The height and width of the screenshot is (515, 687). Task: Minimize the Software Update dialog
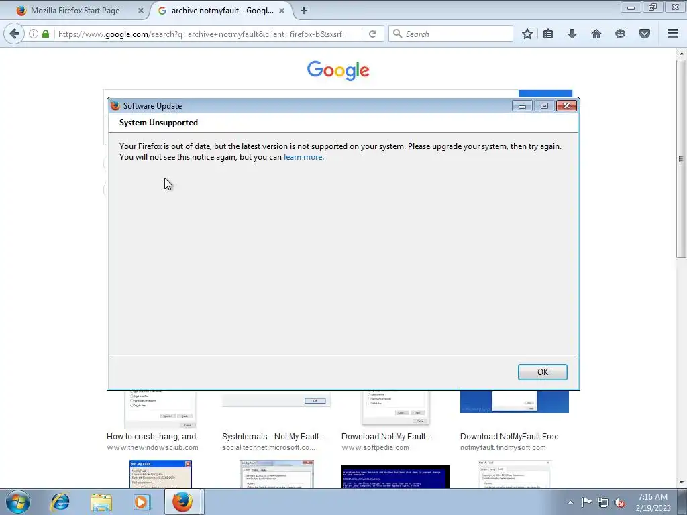522,105
